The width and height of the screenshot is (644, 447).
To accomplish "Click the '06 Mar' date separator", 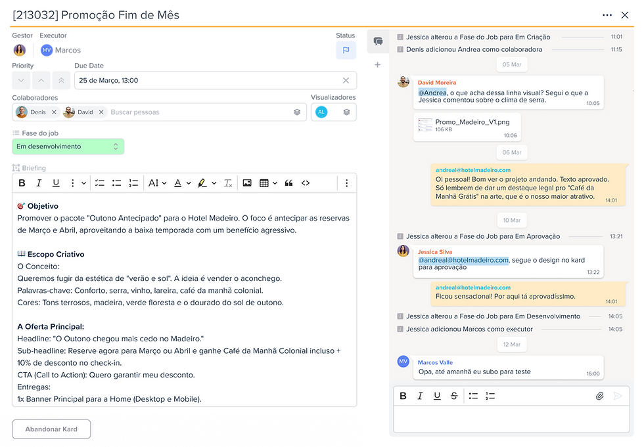I will (512, 152).
